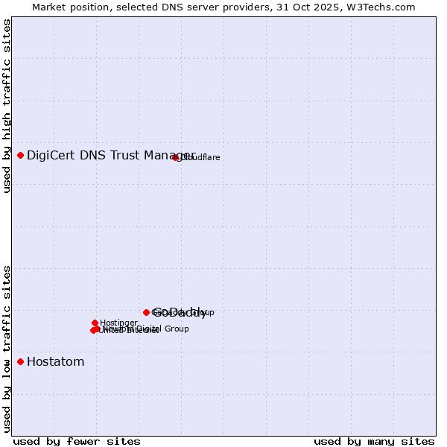Screen dimensions: 447x447
Task: Click the 'Cloudflare' label text
Action: [201, 158]
